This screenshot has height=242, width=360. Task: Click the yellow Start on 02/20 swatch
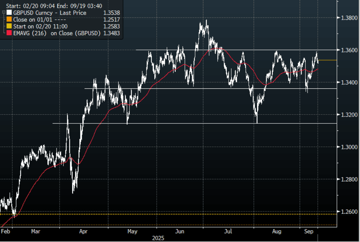pos(9,27)
